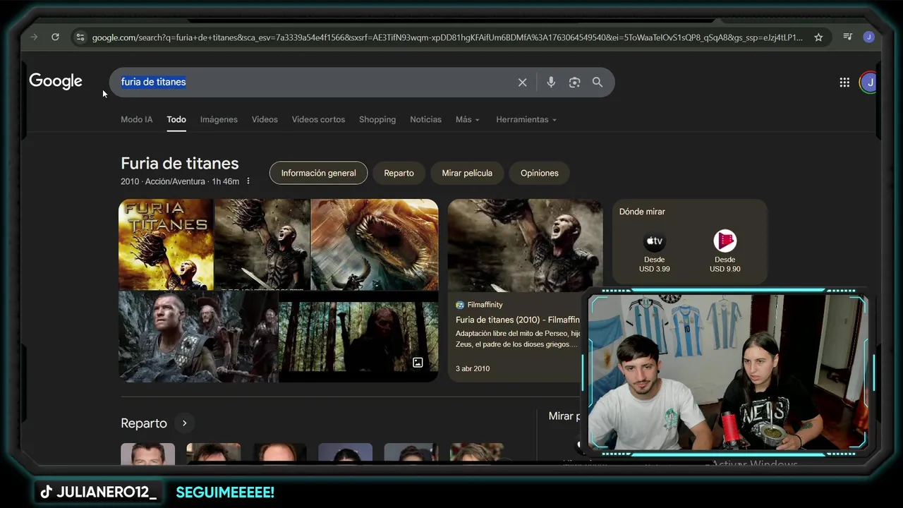The image size is (903, 508).
Task: Click the image gallery icon on forest thumbnail
Action: coord(418,363)
